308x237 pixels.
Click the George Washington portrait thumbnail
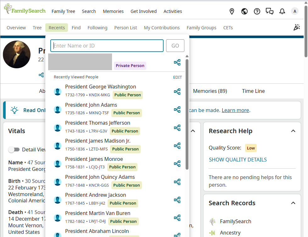coord(17,54)
